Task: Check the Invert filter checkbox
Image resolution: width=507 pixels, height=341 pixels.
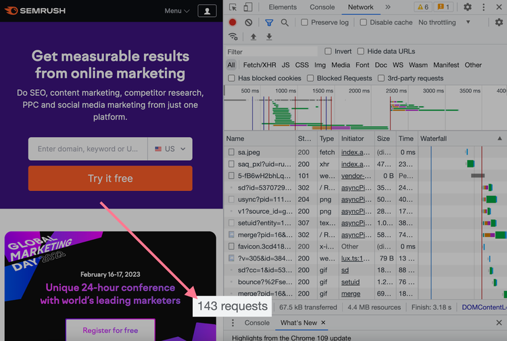Action: click(328, 51)
